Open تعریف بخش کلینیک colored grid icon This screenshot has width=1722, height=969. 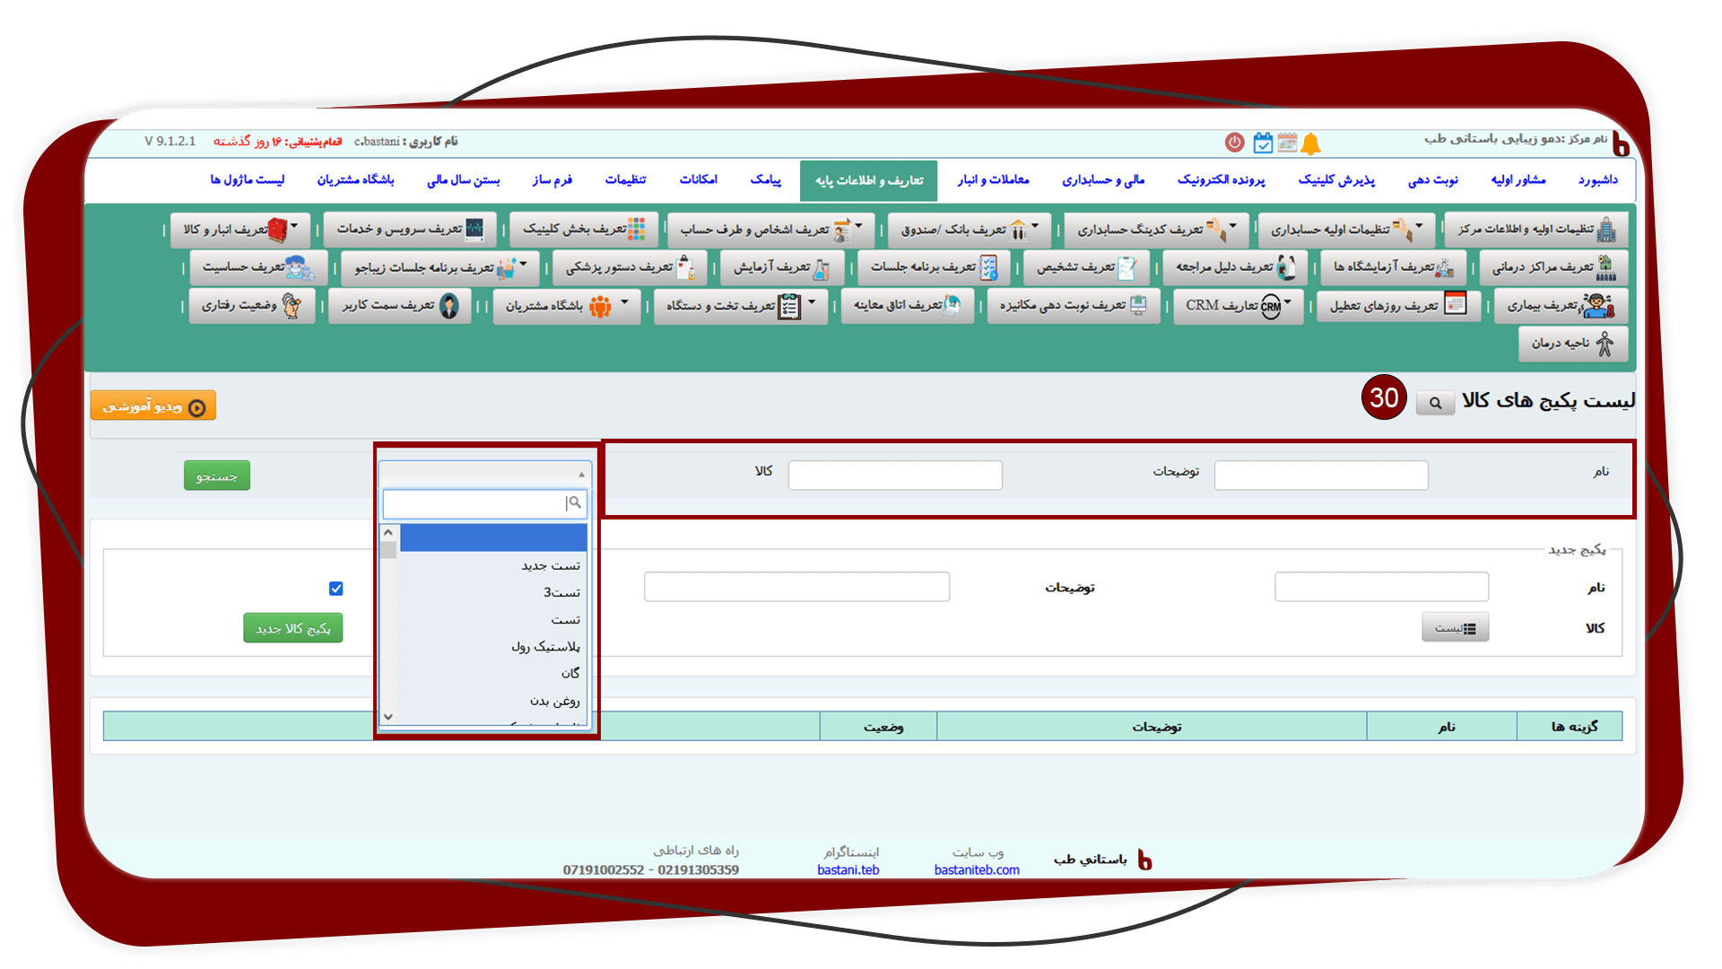636,230
